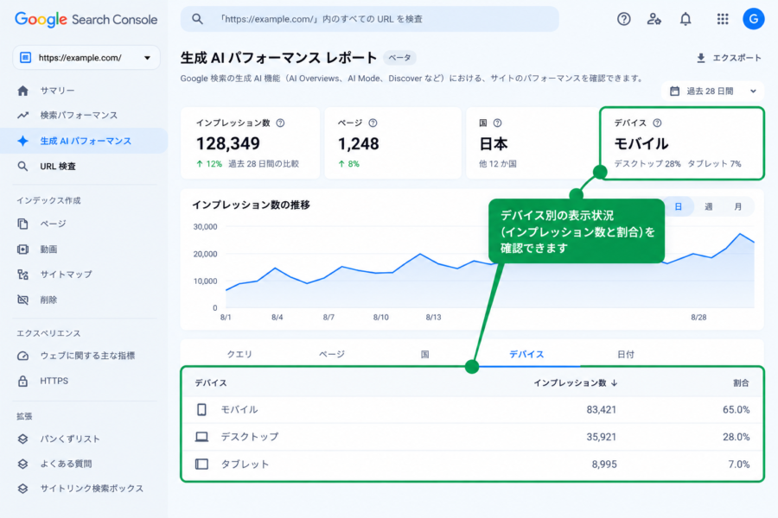Select the 週 chart granularity toggle
778x518 pixels.
point(709,206)
